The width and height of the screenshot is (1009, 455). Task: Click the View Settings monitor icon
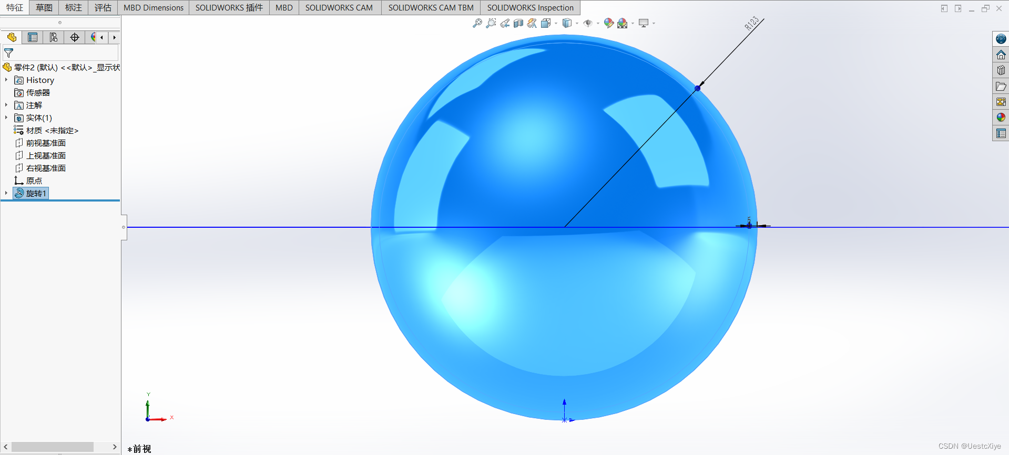tap(644, 23)
